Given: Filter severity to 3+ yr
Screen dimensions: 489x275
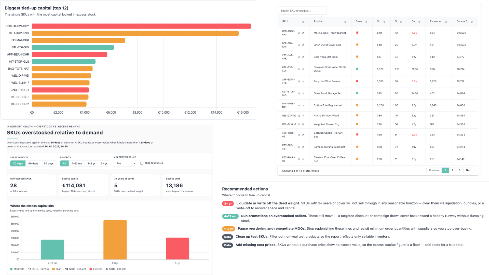Looking at the screenshot, I should [104, 163].
